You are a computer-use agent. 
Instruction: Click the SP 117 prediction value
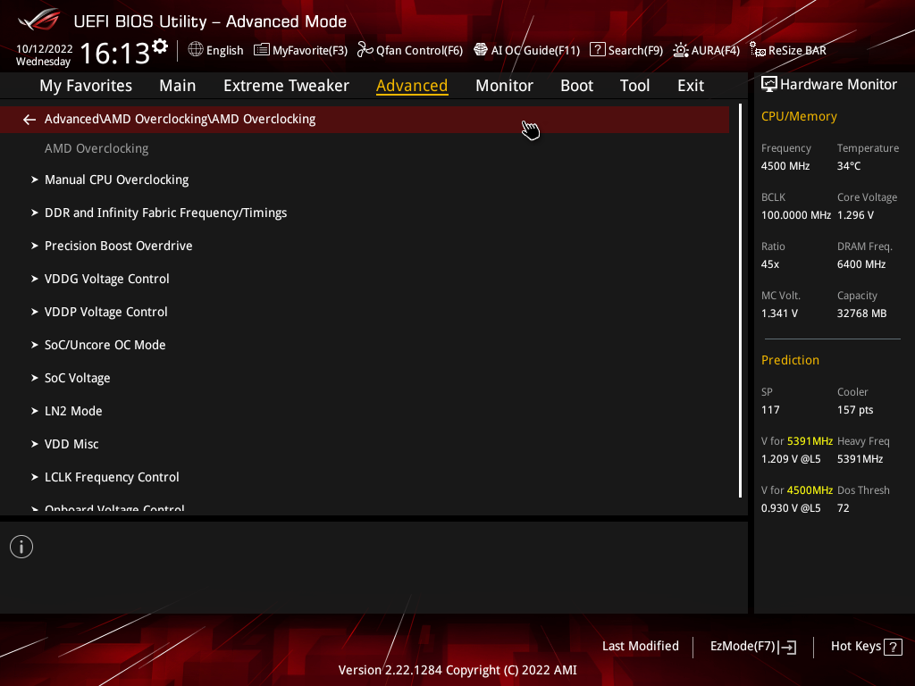[770, 410]
